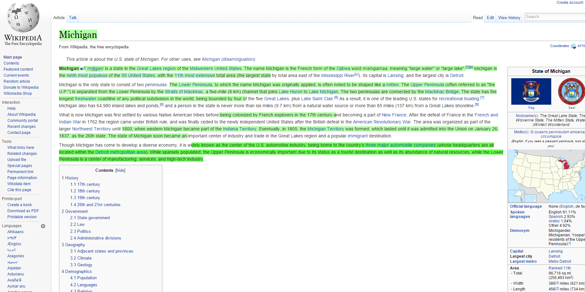Open the Upload file link
Image resolution: width=585 pixels, height=292 pixels.
tap(17, 160)
